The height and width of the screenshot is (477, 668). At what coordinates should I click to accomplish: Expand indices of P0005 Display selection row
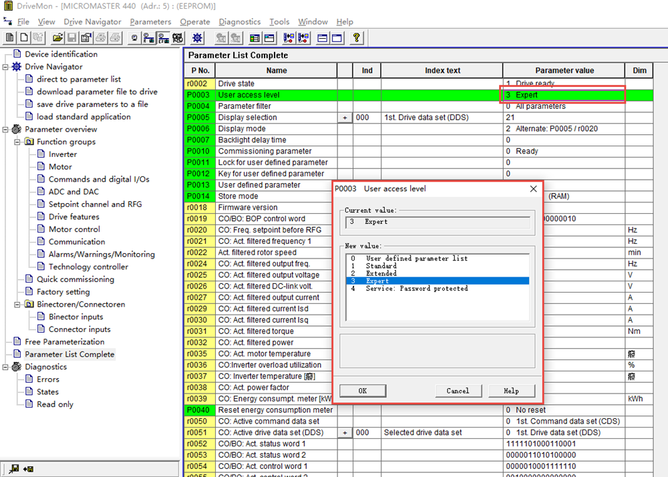click(x=345, y=118)
